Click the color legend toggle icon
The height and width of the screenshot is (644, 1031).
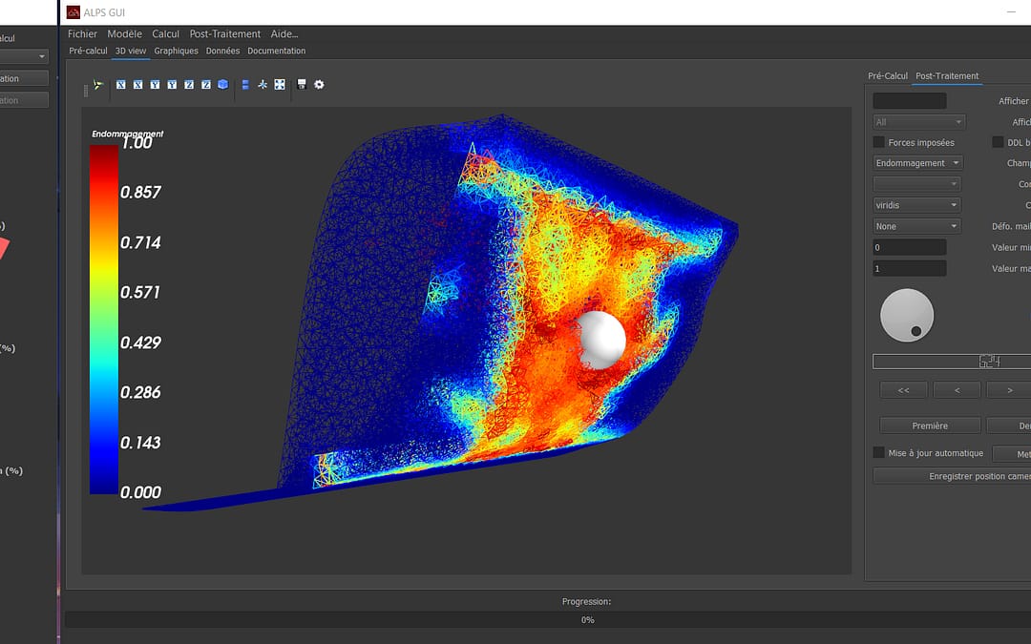(244, 85)
